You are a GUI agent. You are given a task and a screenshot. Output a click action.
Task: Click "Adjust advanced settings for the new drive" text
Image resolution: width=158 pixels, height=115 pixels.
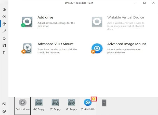[x=56, y=25]
